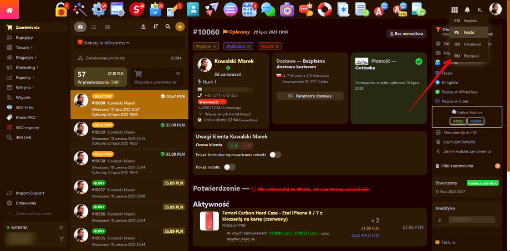
Task: Open the purple camera icon
Action: (287, 9)
